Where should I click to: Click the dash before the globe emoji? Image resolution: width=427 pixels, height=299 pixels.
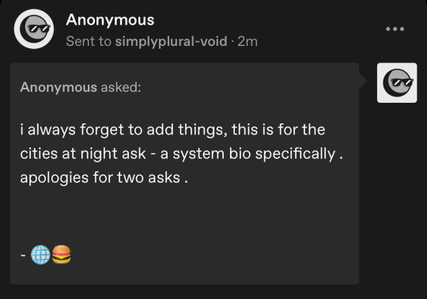23,255
